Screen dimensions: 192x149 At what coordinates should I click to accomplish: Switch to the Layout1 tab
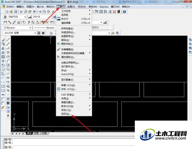pyautogui.click(x=37, y=133)
